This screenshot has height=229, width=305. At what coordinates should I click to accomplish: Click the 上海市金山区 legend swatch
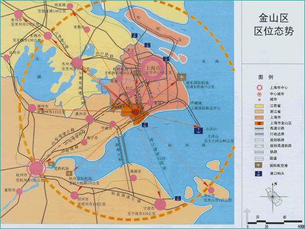tap(259, 123)
